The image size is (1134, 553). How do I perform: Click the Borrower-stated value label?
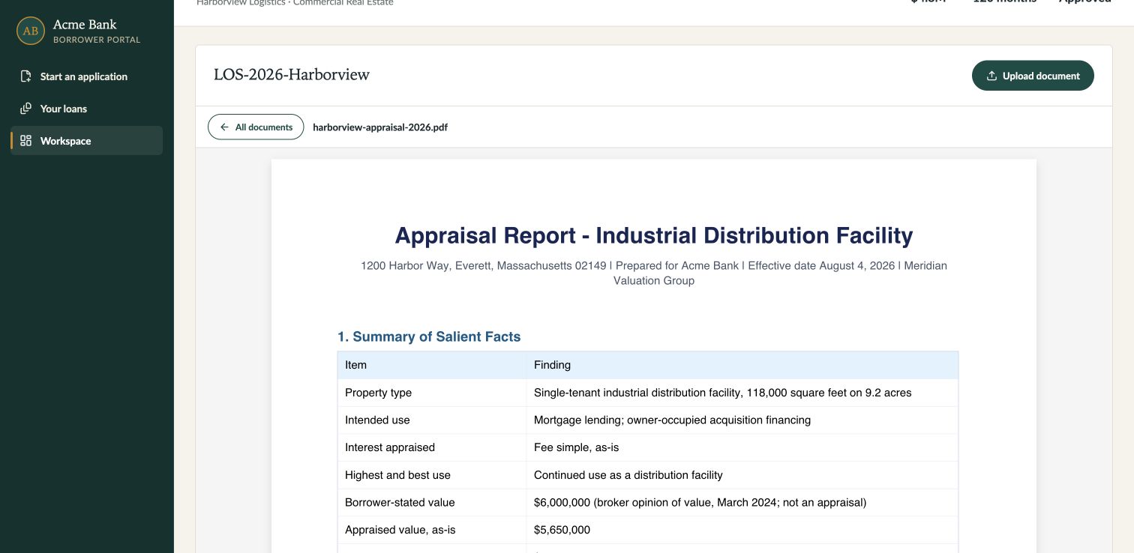pyautogui.click(x=400, y=503)
